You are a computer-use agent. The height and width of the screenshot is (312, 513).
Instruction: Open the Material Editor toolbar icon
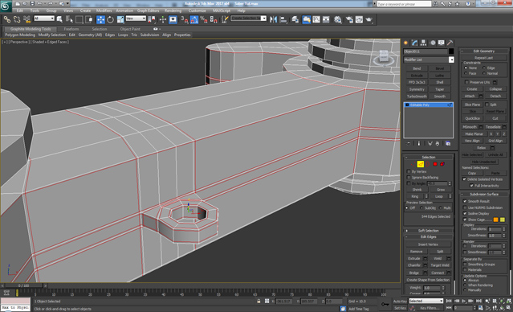(x=338, y=19)
